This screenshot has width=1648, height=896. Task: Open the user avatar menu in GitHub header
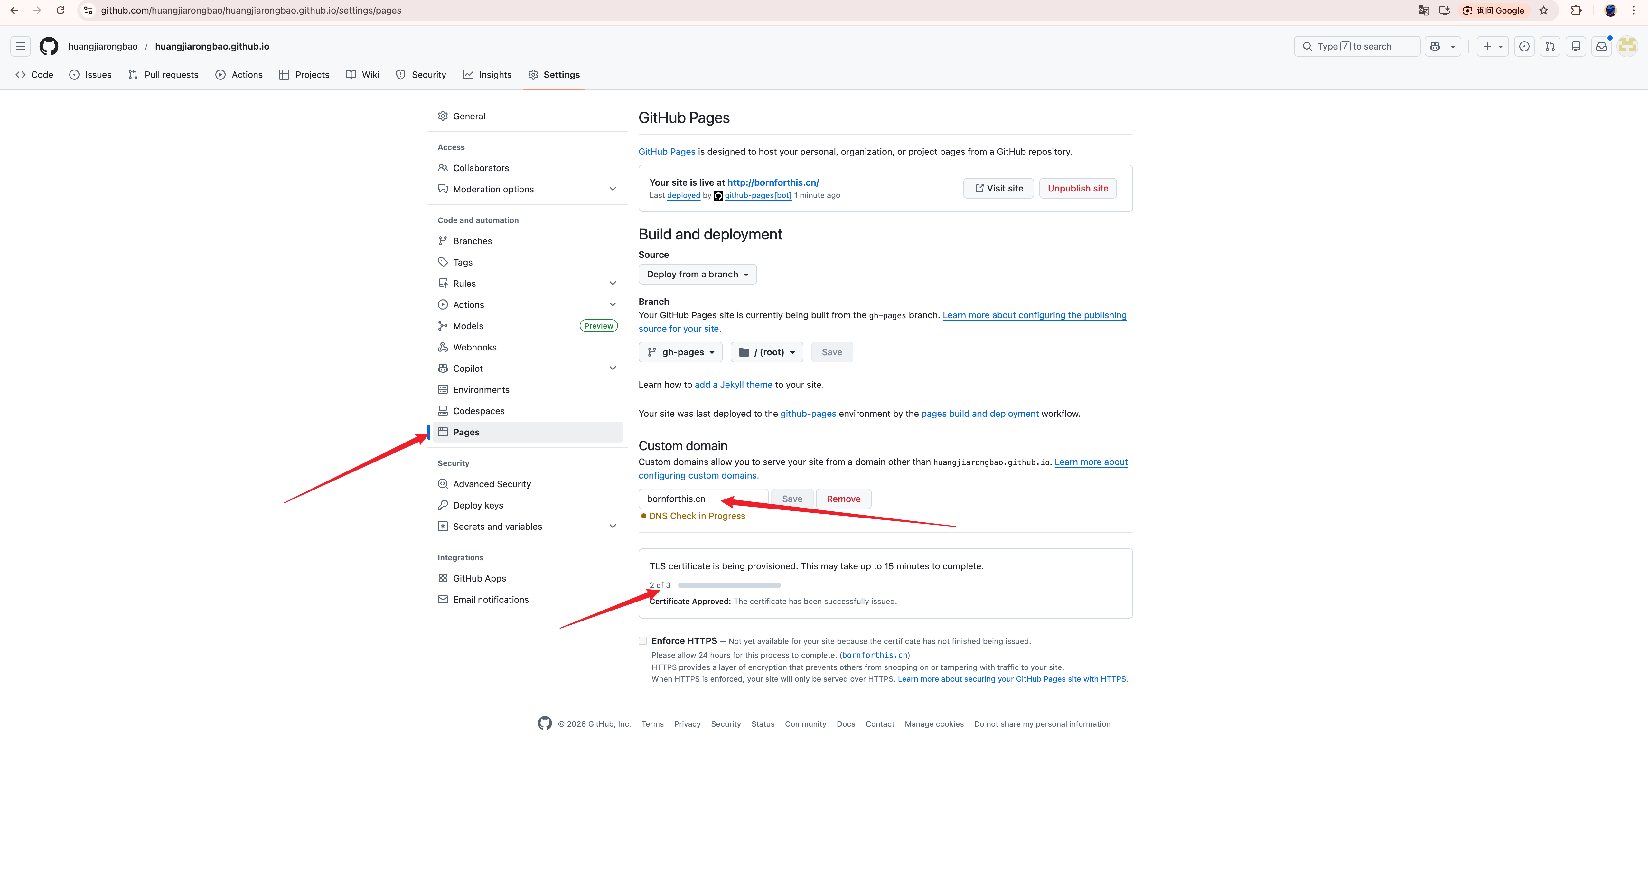[1627, 46]
